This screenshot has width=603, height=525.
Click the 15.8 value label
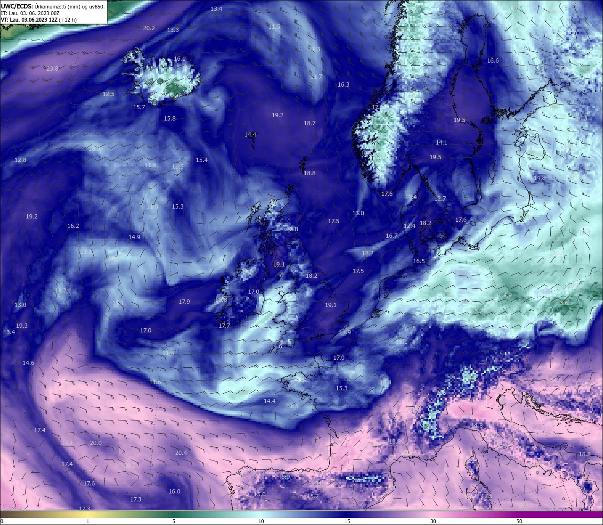(x=170, y=119)
